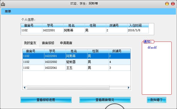Click the 2018/3/8 check-in date cell

tap(138, 30)
